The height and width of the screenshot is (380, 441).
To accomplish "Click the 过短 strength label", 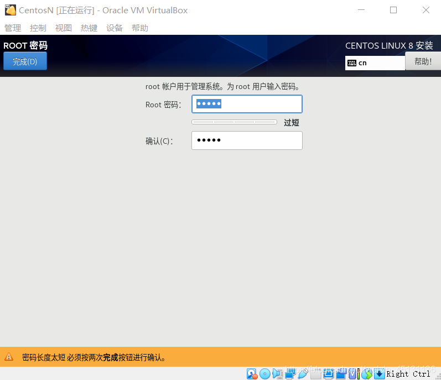I will click(x=292, y=123).
